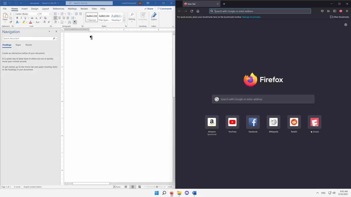Click the Word zoom level slider
351x197 pixels.
pos(157,187)
